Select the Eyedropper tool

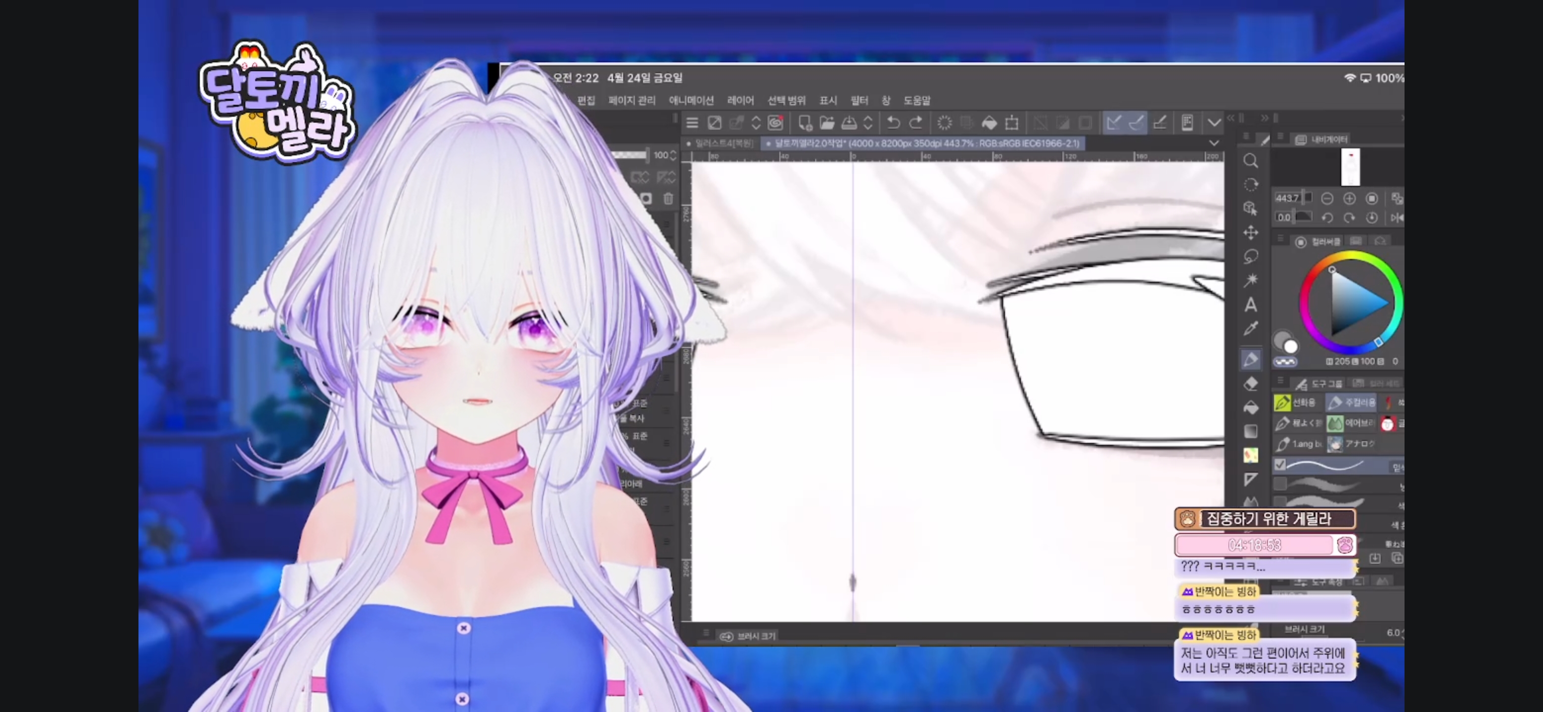tap(1250, 329)
